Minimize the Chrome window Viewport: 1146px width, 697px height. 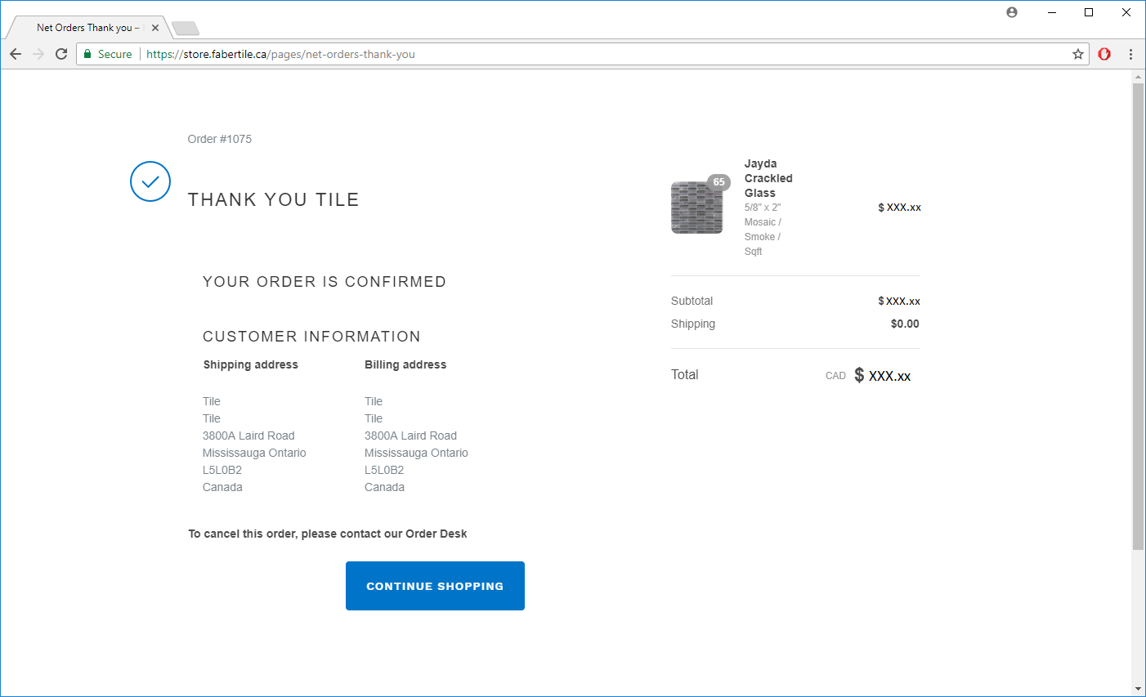[1051, 12]
